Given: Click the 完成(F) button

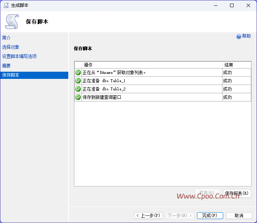Looking at the screenshot, I should (210, 215).
